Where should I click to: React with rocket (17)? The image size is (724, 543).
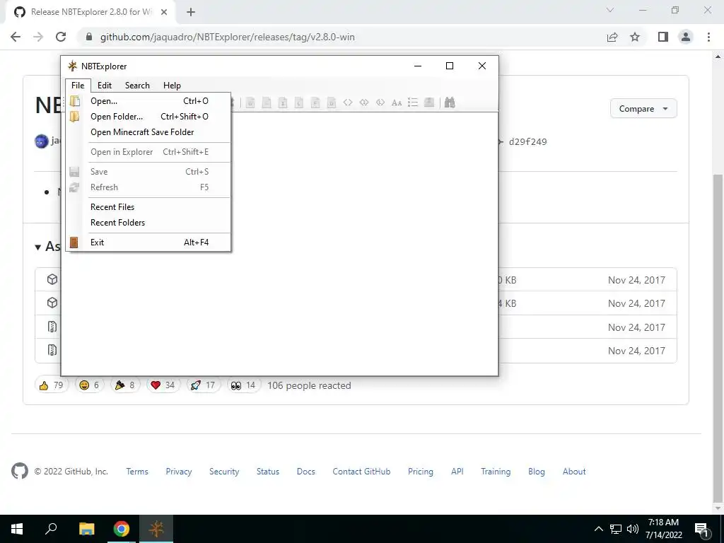pyautogui.click(x=203, y=385)
